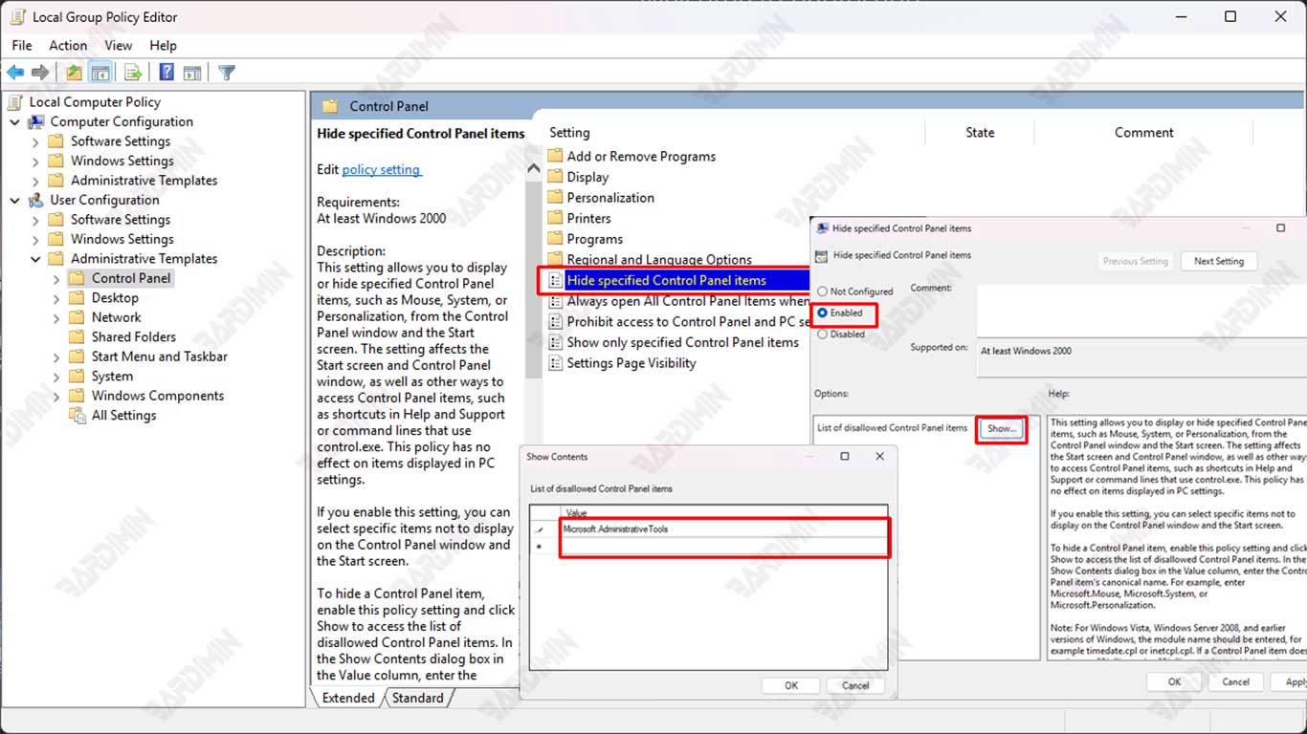Click the State column header
The height and width of the screenshot is (734, 1307).
pyautogui.click(x=980, y=133)
